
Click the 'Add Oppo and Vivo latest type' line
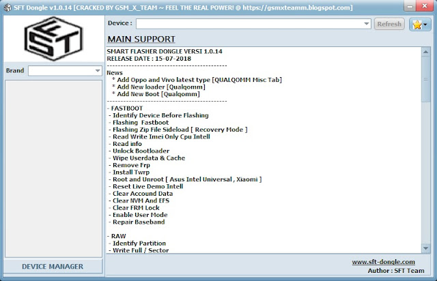point(197,80)
